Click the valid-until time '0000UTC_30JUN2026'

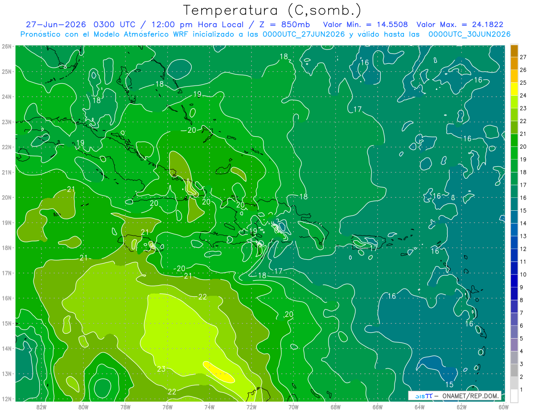click(469, 34)
